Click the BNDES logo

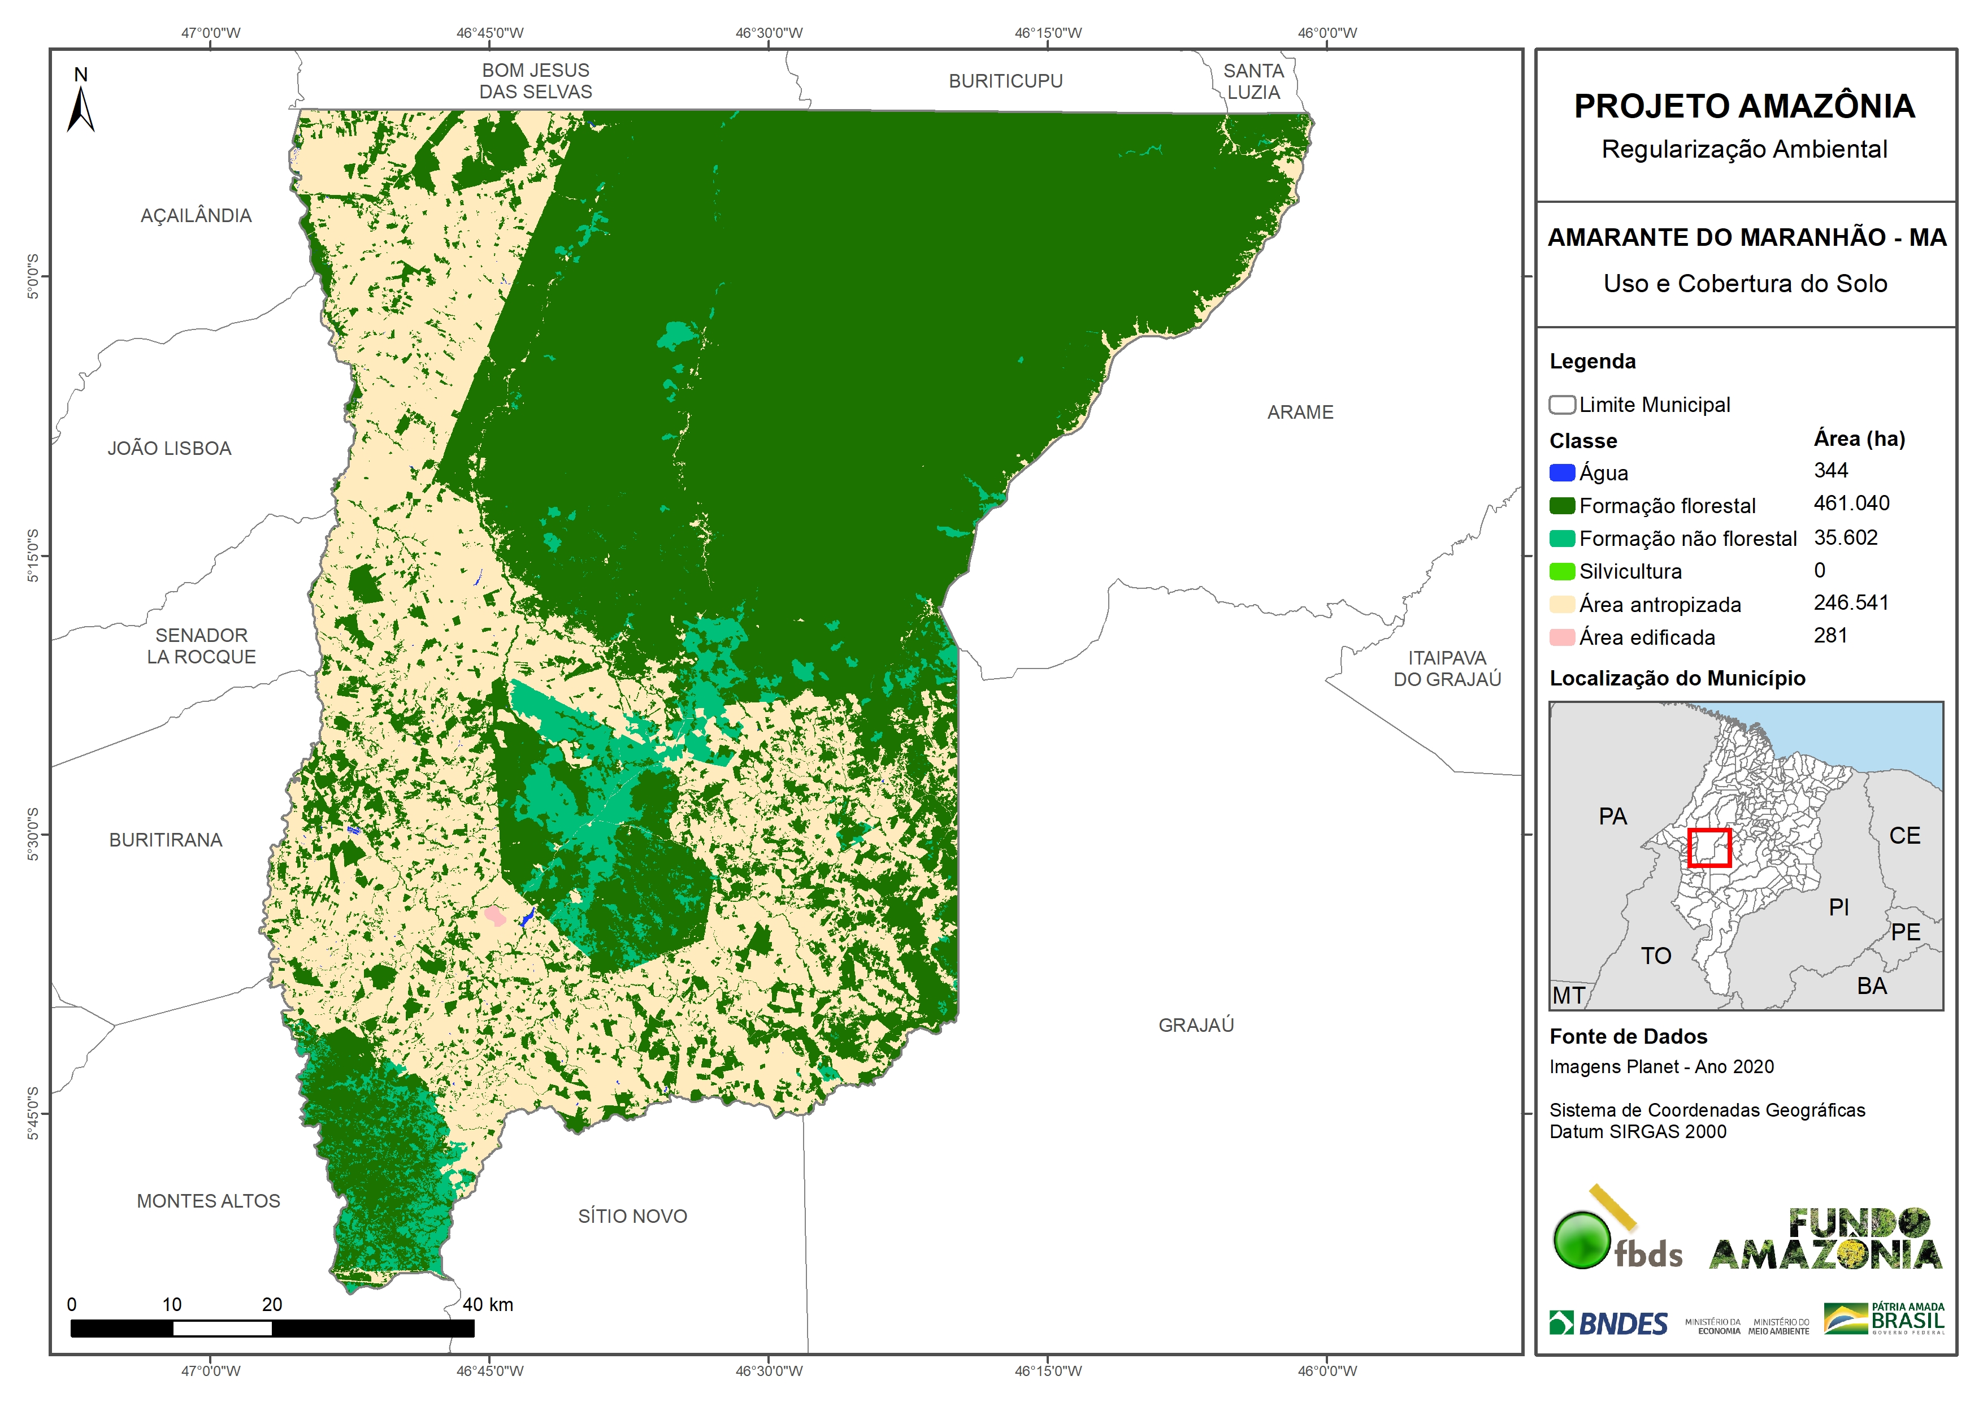1608,1322
